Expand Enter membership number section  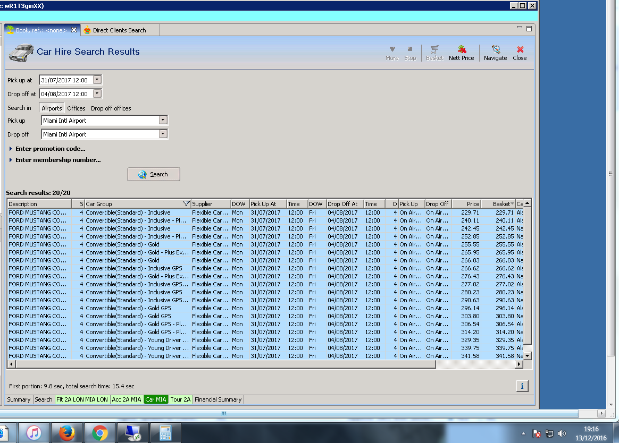pos(11,160)
